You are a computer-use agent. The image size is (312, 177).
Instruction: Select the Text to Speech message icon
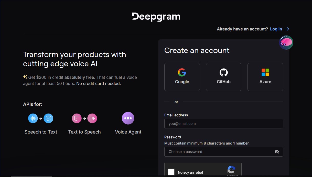(77, 118)
